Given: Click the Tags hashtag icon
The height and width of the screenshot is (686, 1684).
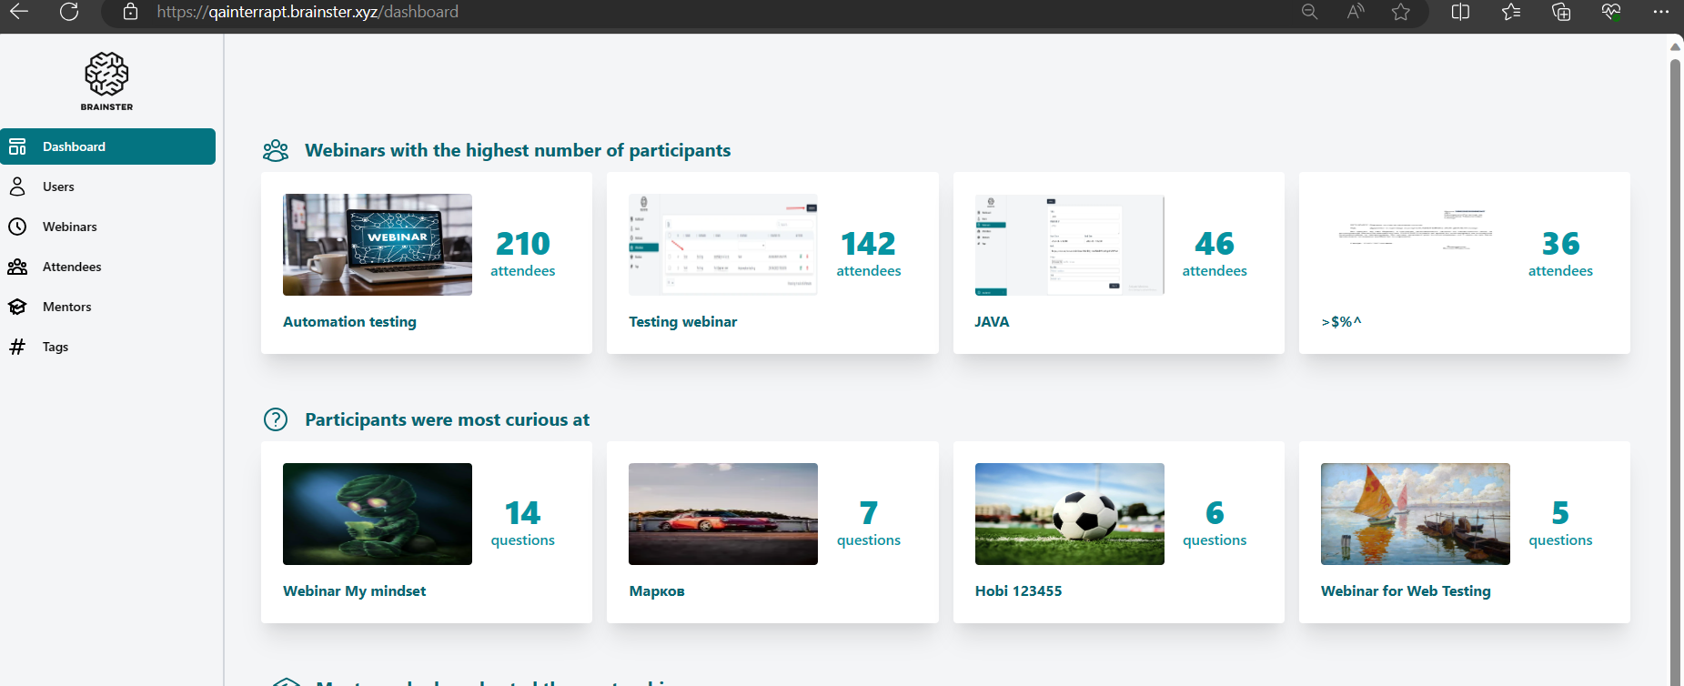Looking at the screenshot, I should click(x=17, y=347).
